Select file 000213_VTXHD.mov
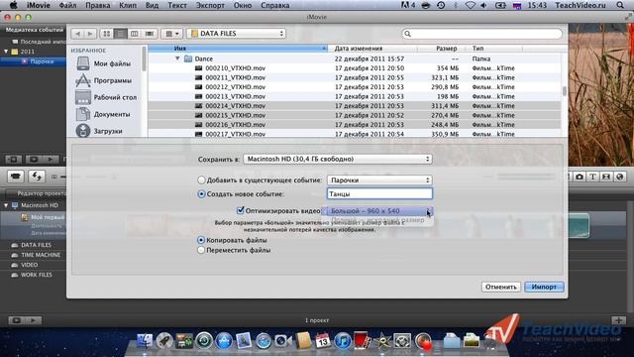 coord(236,96)
